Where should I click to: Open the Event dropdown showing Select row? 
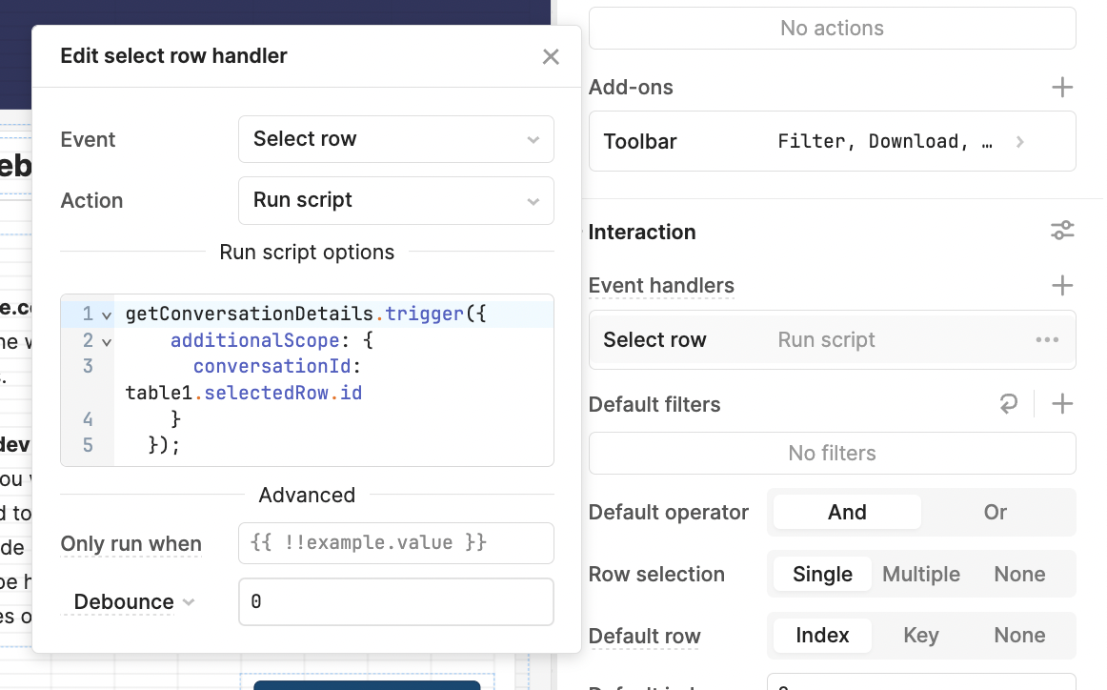coord(396,139)
